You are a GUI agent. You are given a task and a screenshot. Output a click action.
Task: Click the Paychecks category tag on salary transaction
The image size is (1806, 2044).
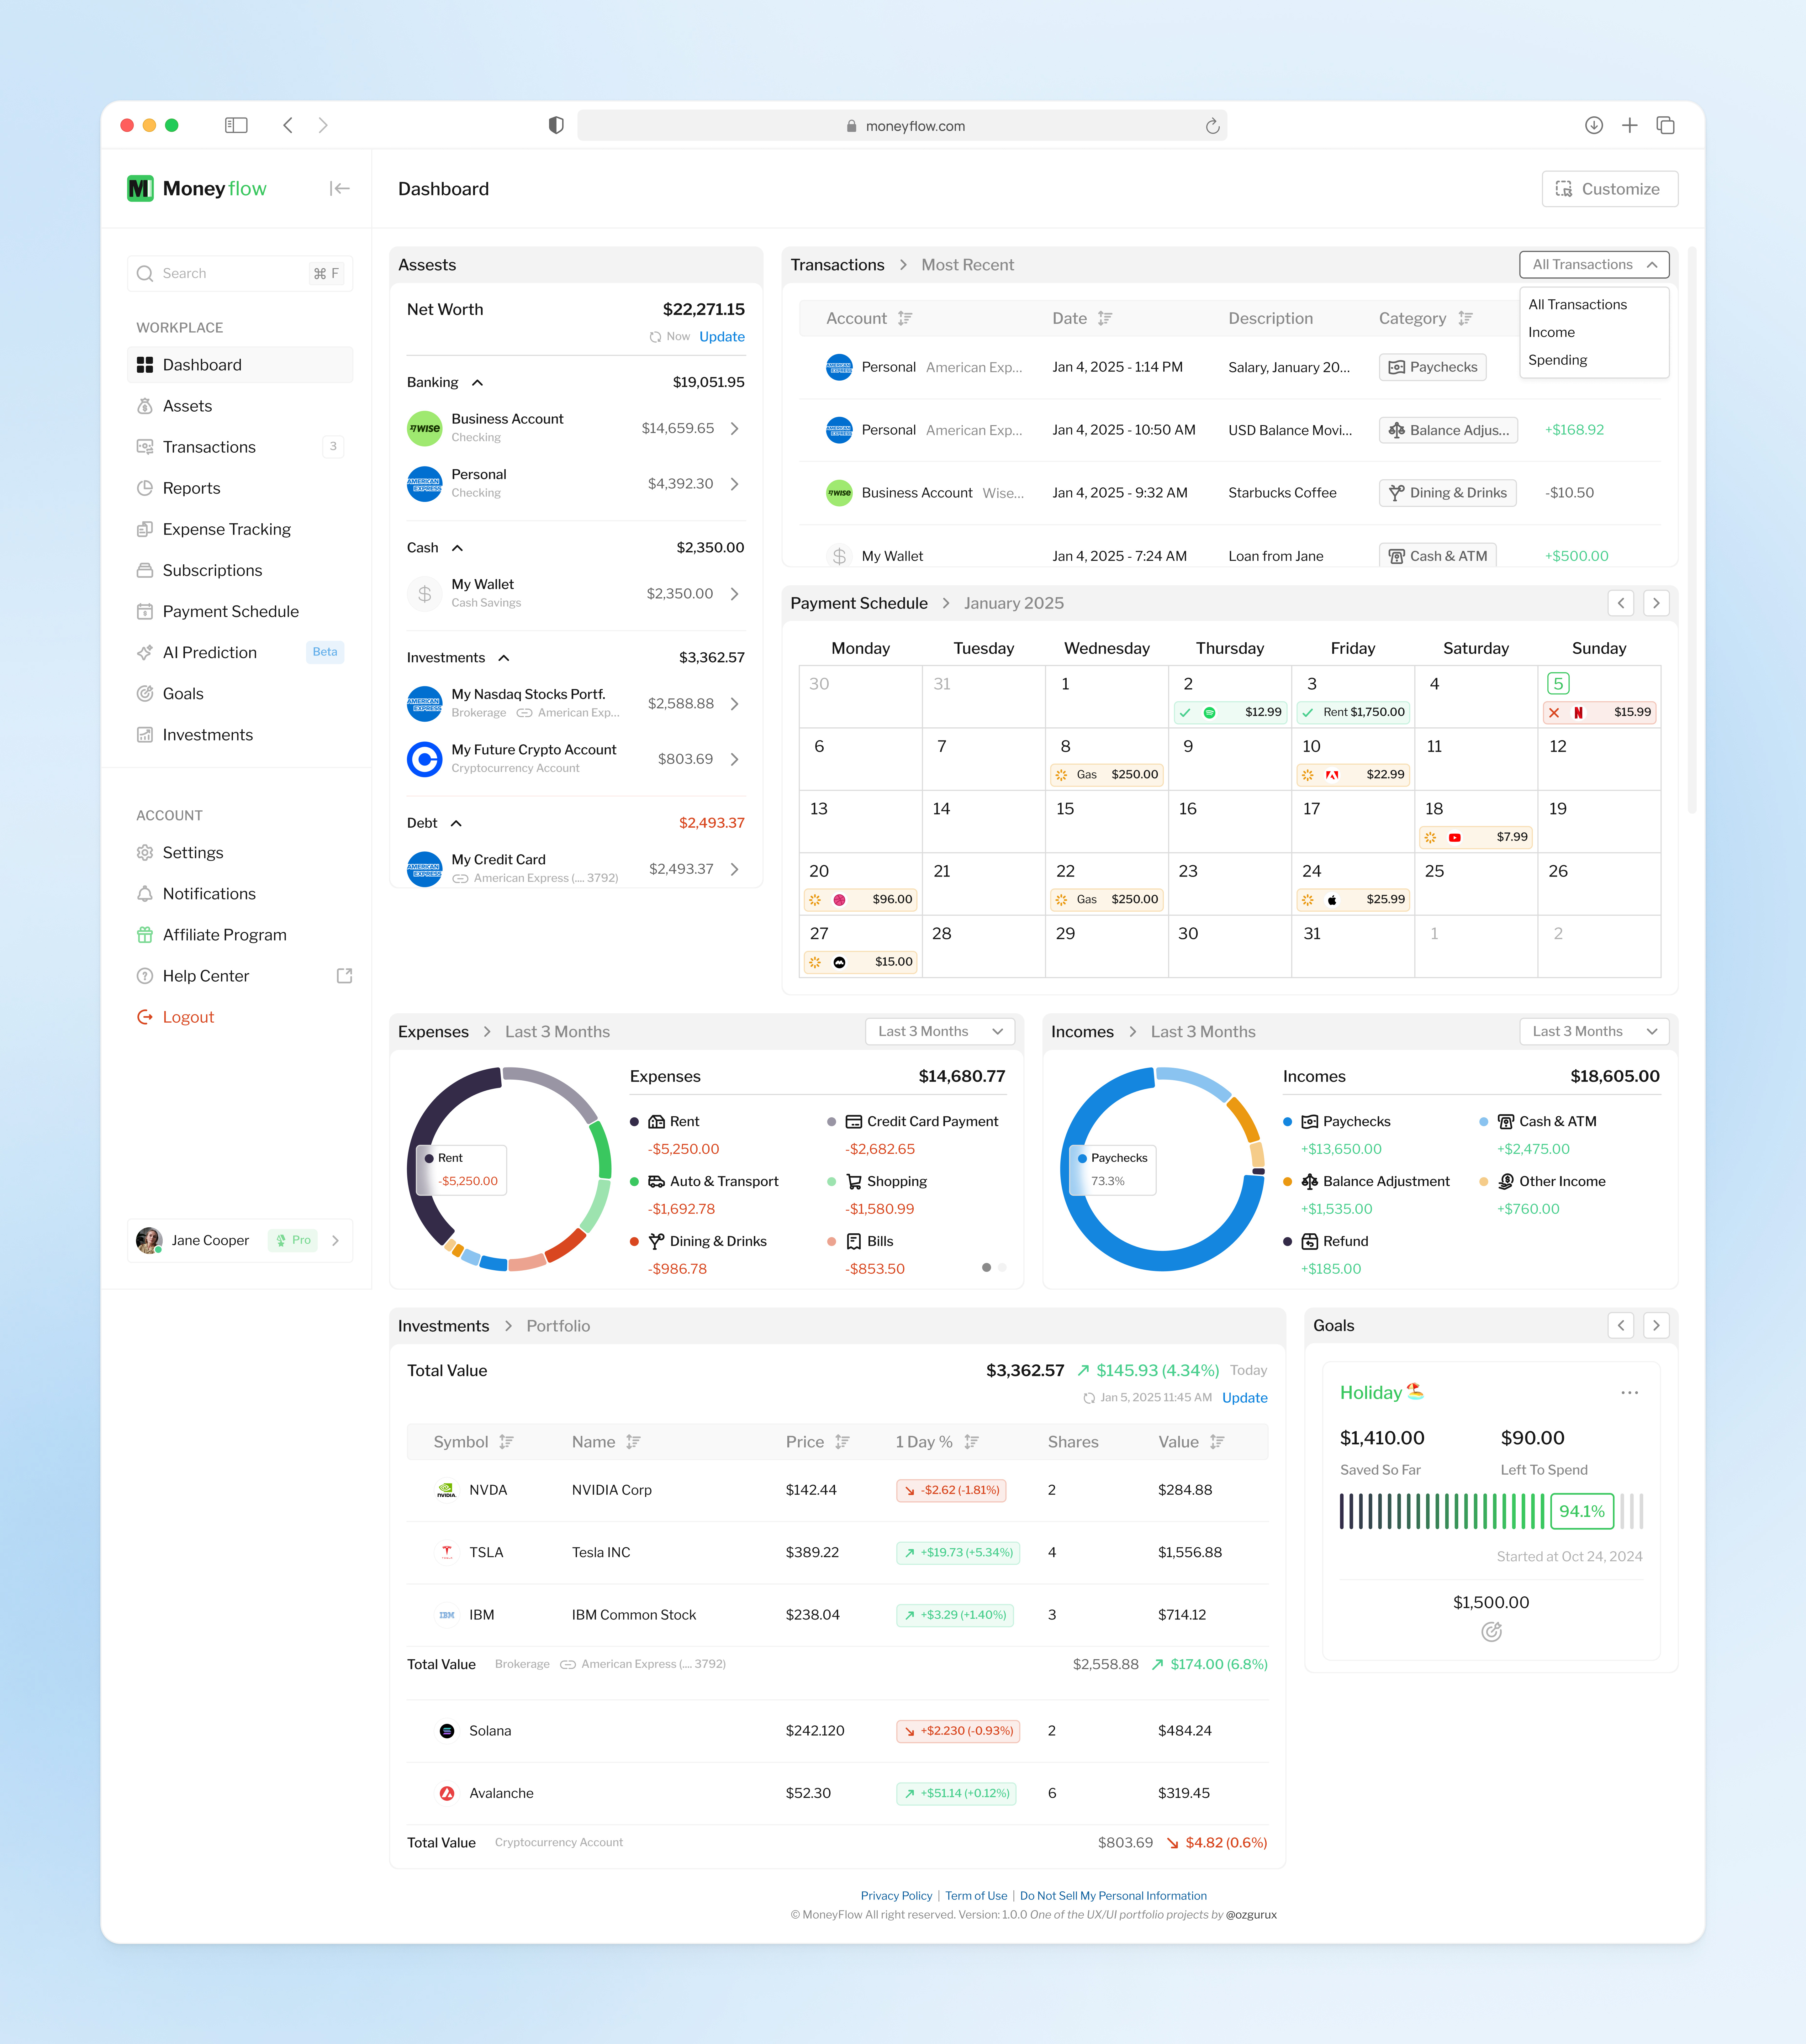(x=1432, y=367)
